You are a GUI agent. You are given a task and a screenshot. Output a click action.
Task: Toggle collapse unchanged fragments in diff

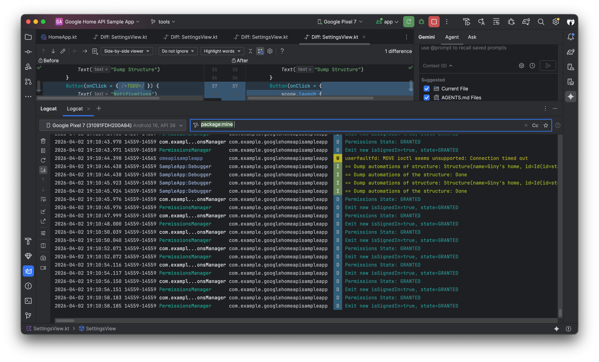(250, 51)
